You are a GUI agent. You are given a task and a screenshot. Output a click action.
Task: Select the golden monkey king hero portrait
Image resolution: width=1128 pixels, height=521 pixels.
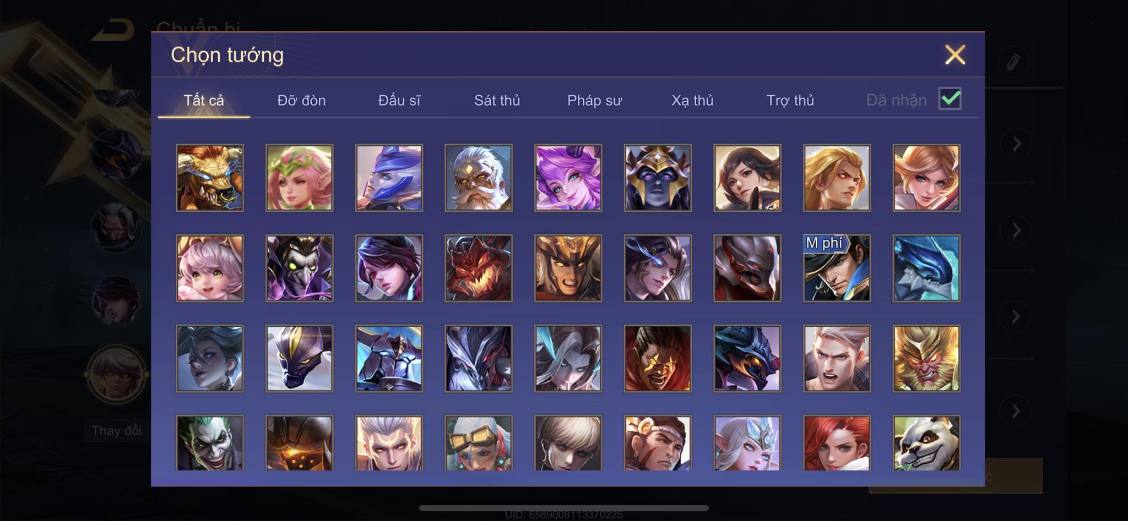(x=926, y=358)
